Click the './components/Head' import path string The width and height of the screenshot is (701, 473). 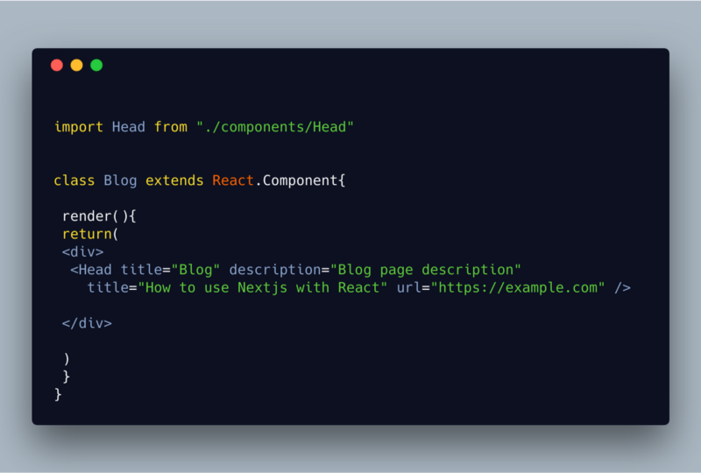275,127
